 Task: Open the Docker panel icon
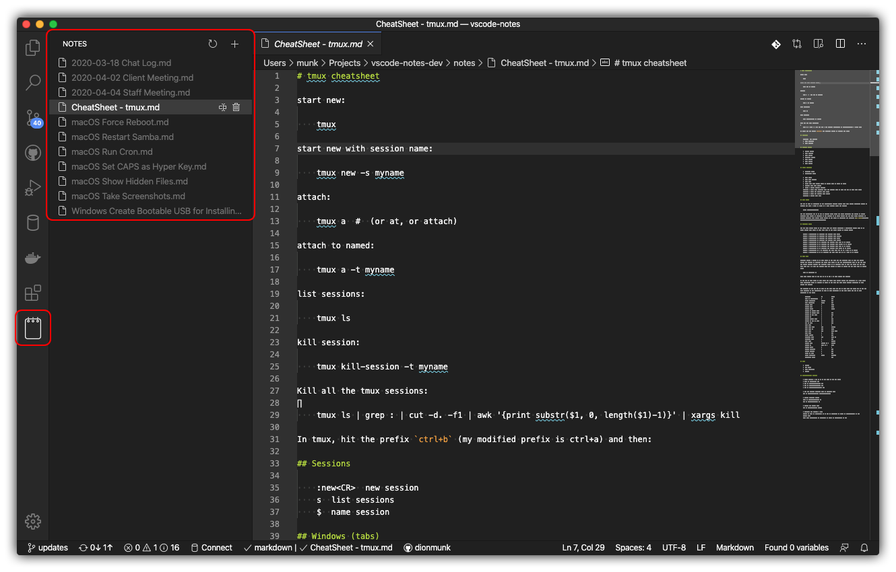pyautogui.click(x=32, y=258)
